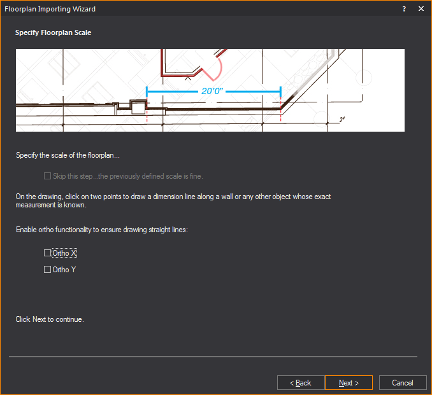Click the help question mark button
The image size is (432, 395).
click(x=404, y=9)
